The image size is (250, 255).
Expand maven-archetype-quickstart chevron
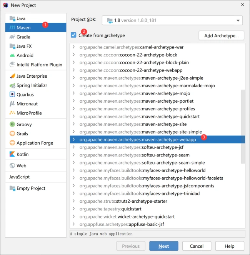[x=74, y=117]
